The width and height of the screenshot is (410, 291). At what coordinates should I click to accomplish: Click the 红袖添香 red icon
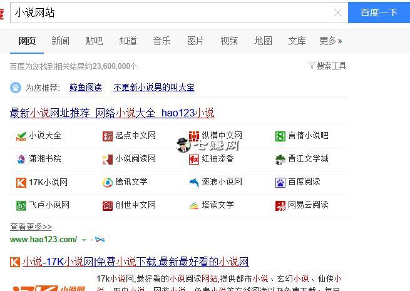(194, 159)
